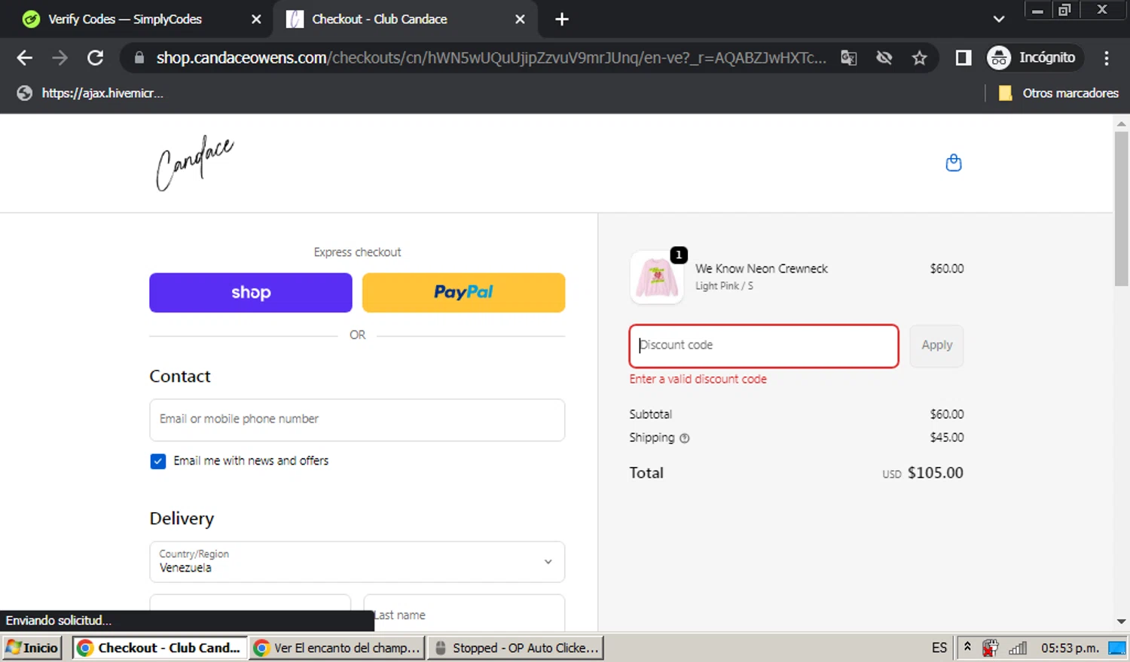Click the Subtotal $60.00 value
1130x662 pixels.
947,414
